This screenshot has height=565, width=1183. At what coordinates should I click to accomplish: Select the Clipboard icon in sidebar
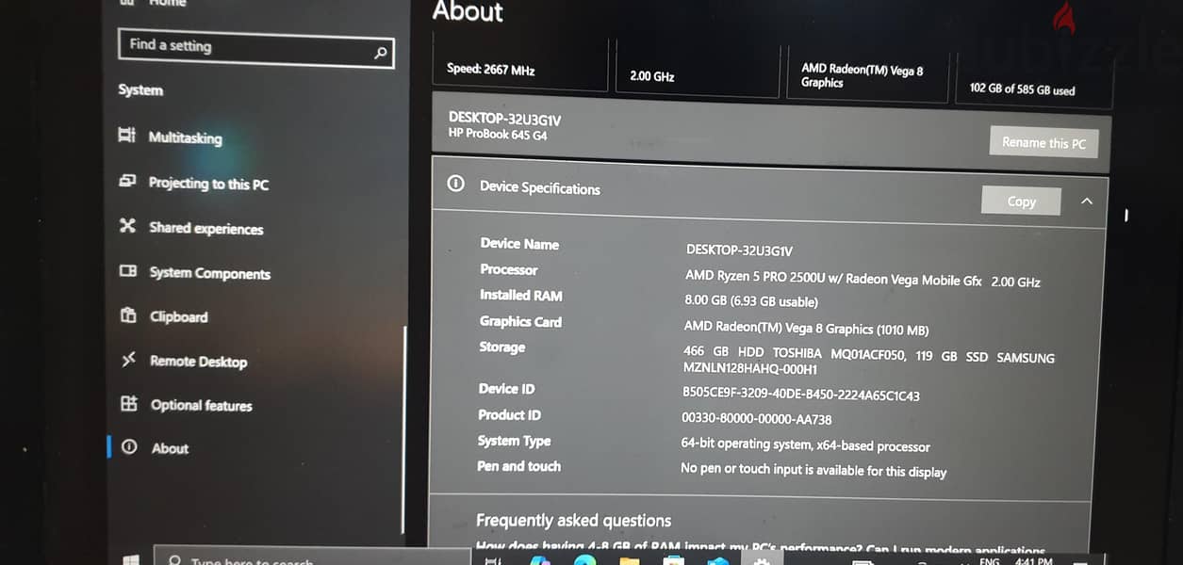[128, 315]
